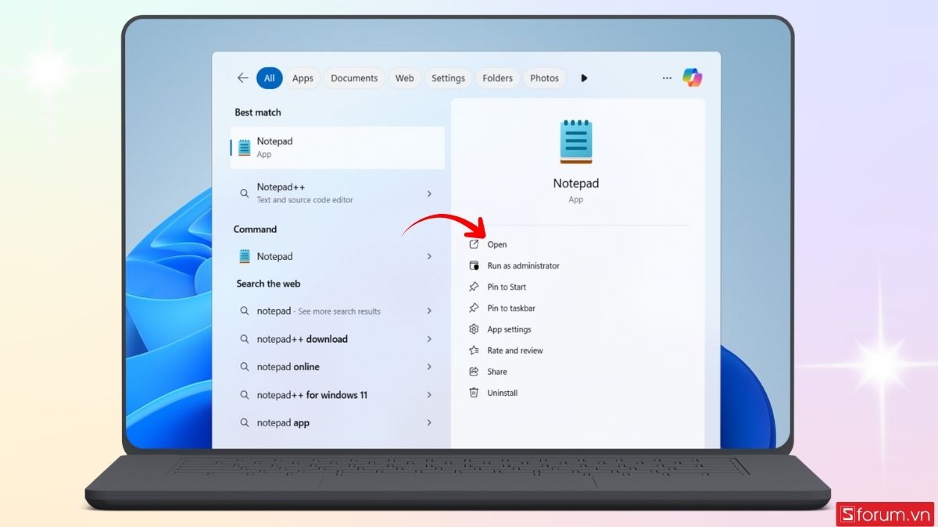Click search icon beside 'notepad++ for windows 11'

coord(245,395)
